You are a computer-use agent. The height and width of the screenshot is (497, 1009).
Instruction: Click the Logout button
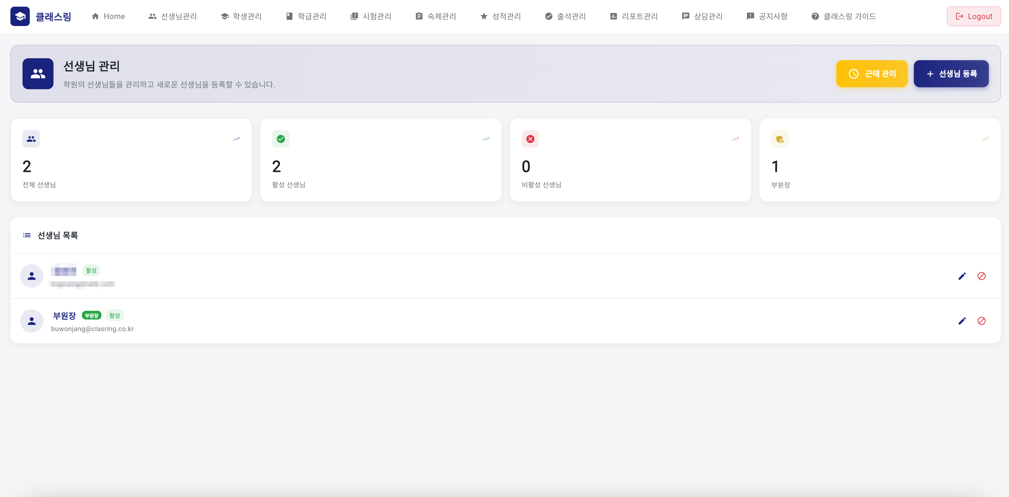point(974,16)
